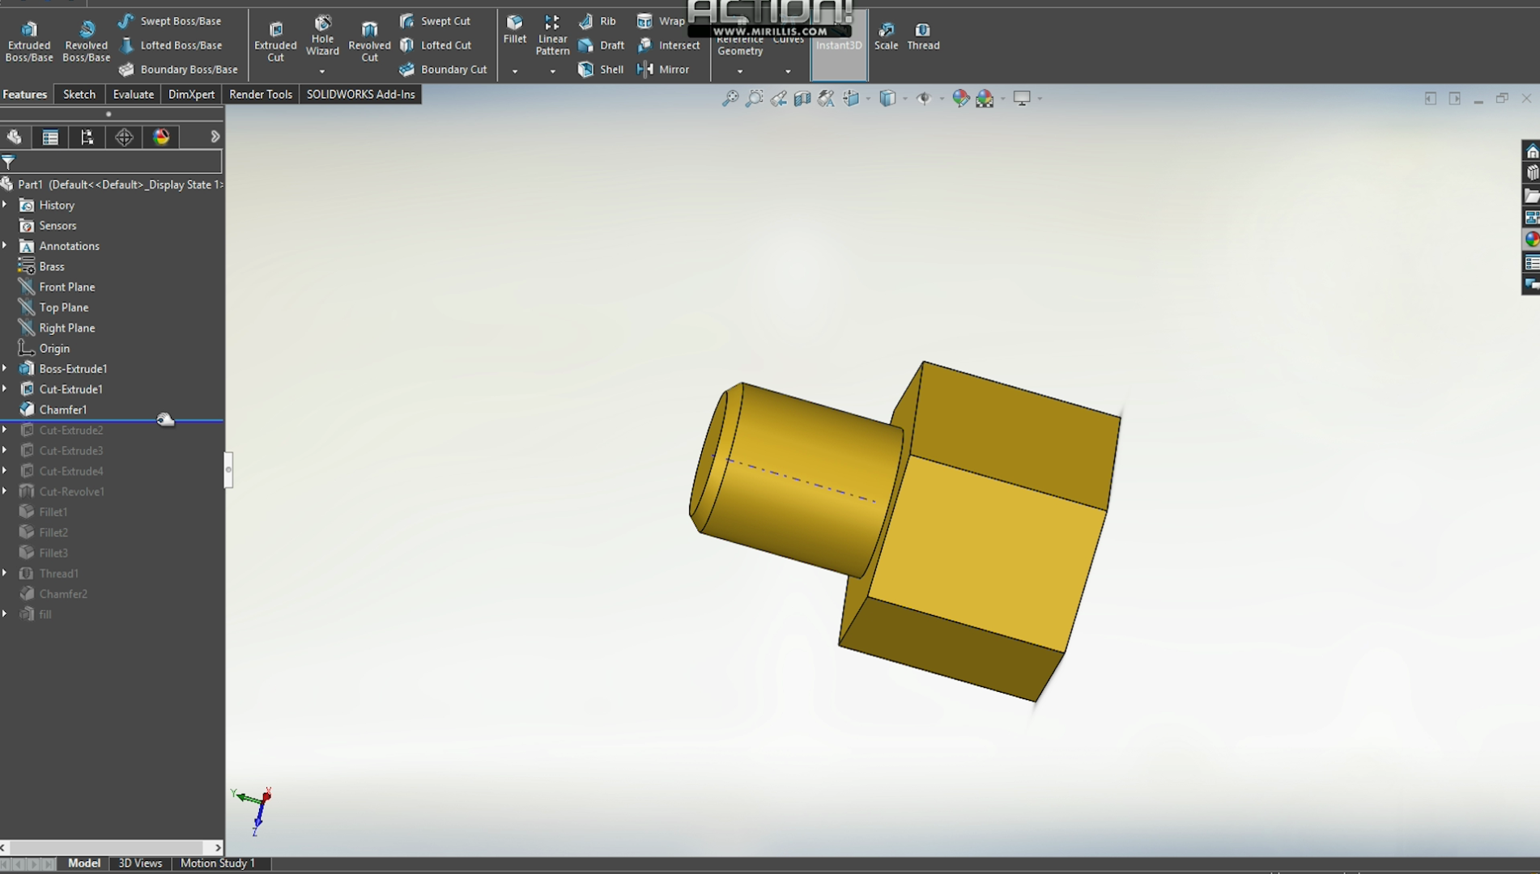Select the Wrap tool
1540x874 pixels.
click(661, 21)
